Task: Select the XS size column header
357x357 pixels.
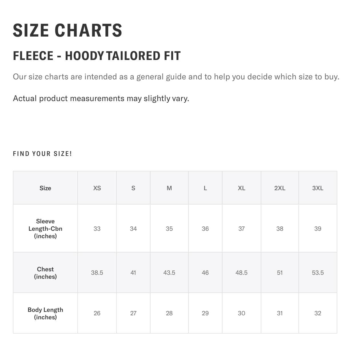Action: pyautogui.click(x=97, y=188)
